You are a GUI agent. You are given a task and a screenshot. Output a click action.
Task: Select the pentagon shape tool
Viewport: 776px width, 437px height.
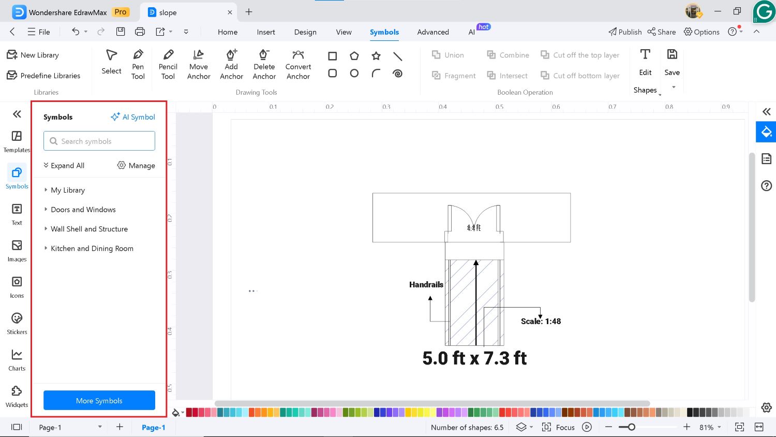[x=354, y=56]
